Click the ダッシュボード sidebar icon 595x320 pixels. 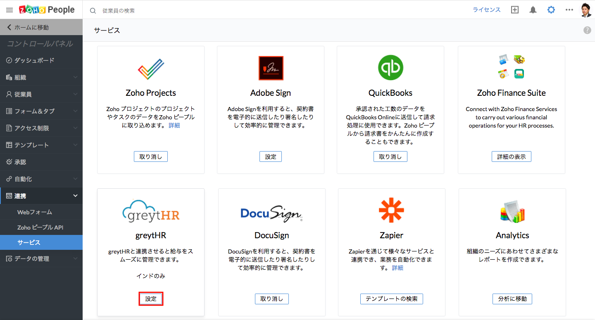9,60
